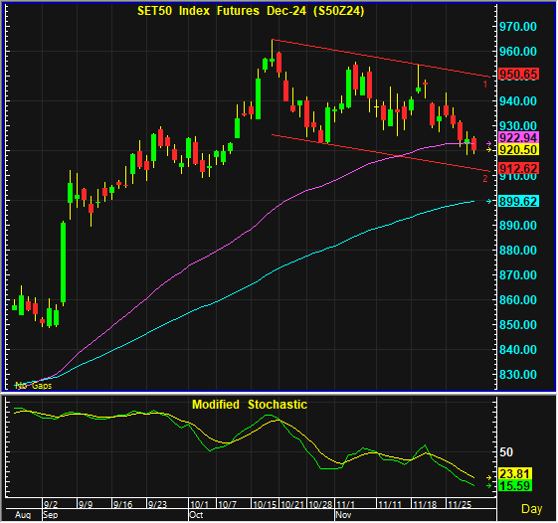558x523 pixels.
Task: Click the 922.94 magenta moving average label
Action: (518, 137)
